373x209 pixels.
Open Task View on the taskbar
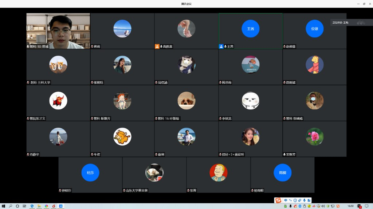[24, 206]
